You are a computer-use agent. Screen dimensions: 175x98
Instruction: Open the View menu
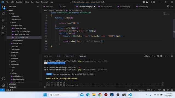tap(27, 2)
